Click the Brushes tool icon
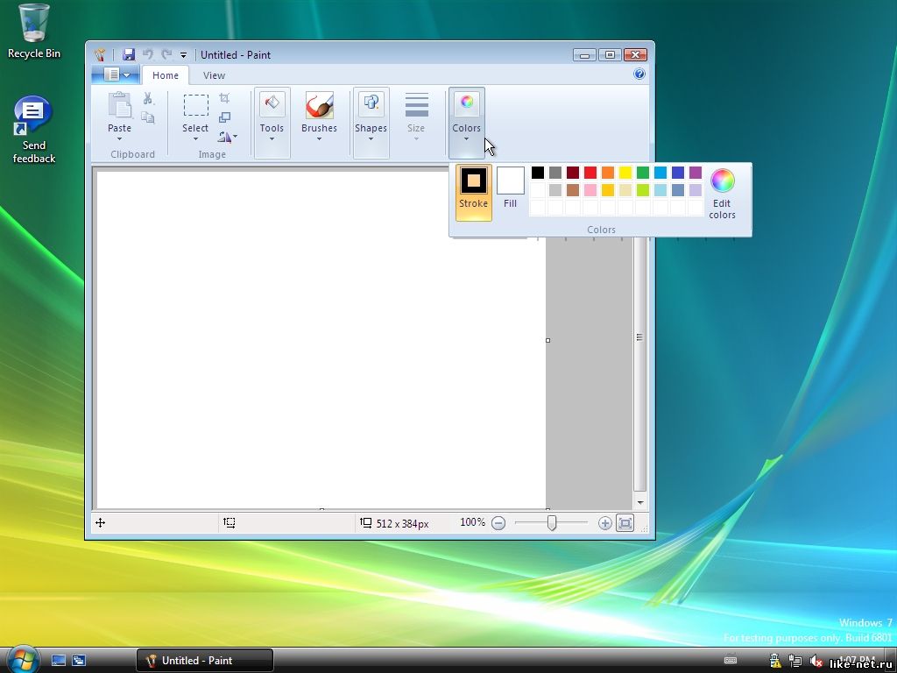This screenshot has width=897, height=673. click(x=319, y=106)
